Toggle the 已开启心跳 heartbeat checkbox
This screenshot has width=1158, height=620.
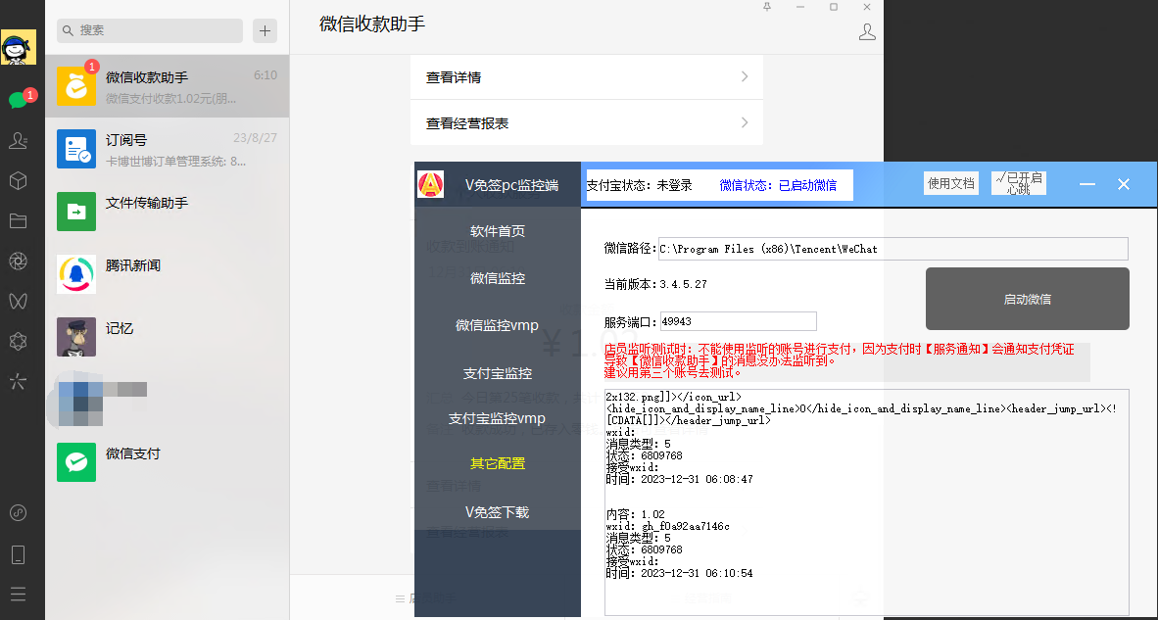tap(1018, 182)
